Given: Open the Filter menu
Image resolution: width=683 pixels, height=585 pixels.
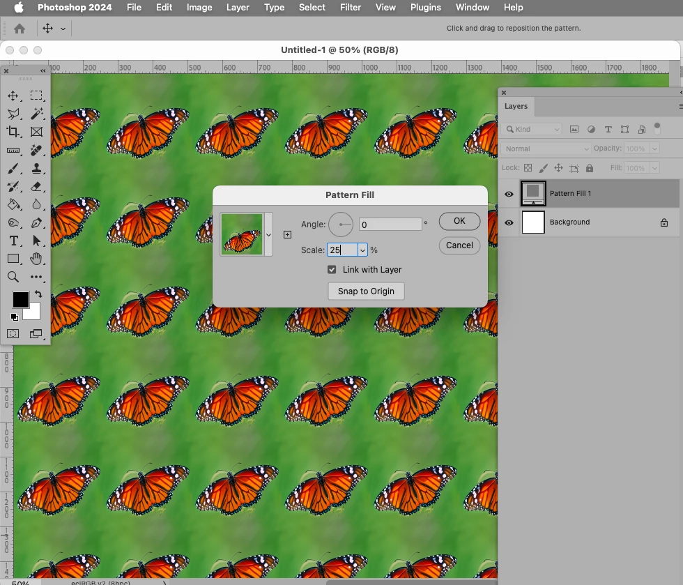Looking at the screenshot, I should click(x=350, y=8).
